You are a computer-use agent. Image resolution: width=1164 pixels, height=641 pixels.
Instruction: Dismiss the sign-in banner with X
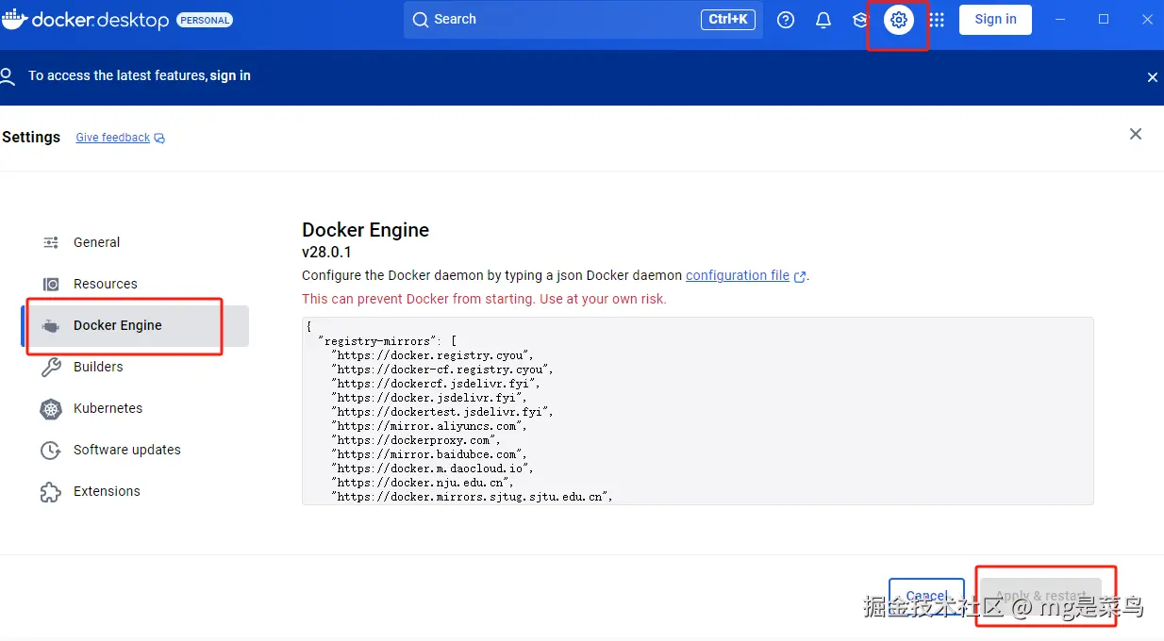1152,77
